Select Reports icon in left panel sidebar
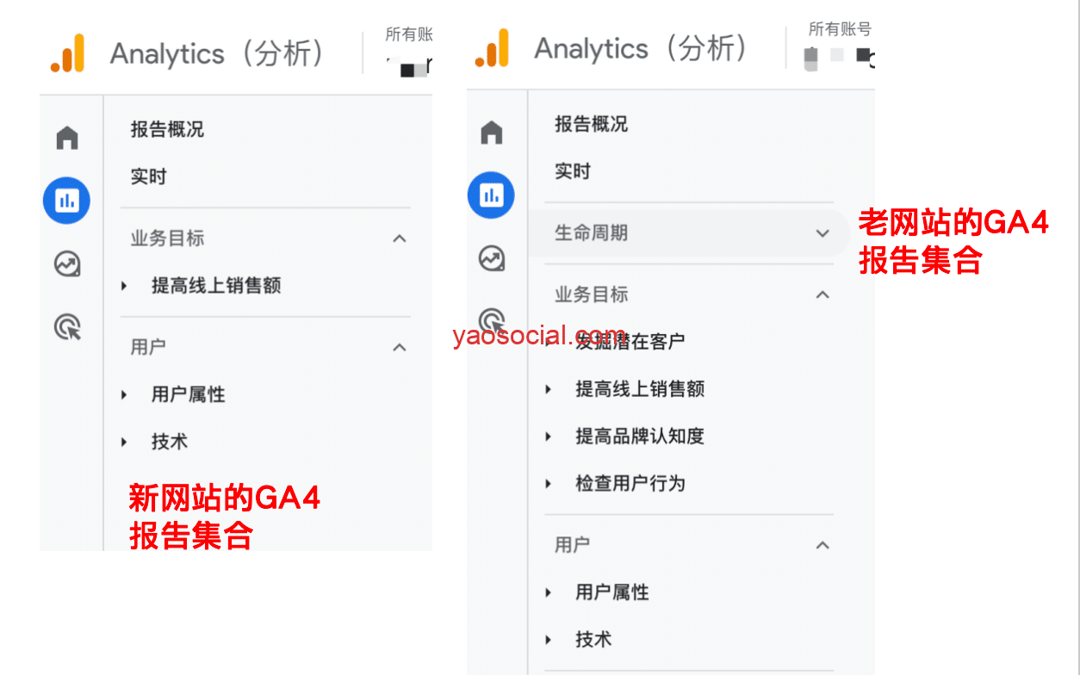This screenshot has width=1080, height=675. coord(66,201)
